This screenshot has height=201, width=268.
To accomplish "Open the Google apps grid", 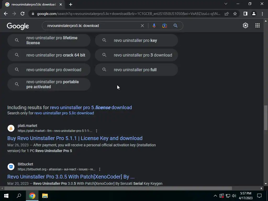I will pos(258,25).
